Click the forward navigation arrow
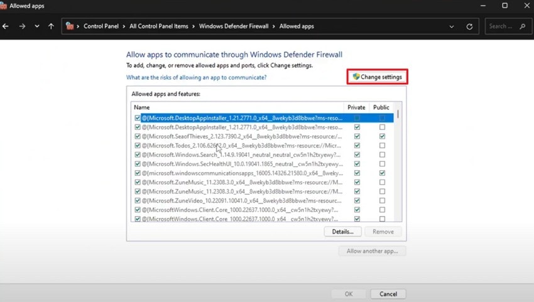 tap(22, 26)
